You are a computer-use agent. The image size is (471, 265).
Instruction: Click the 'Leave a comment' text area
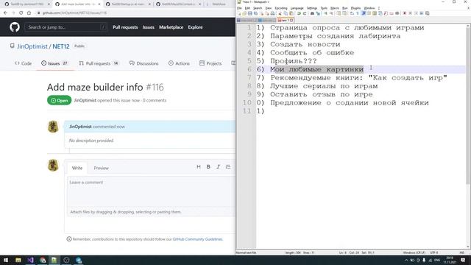[151, 191]
